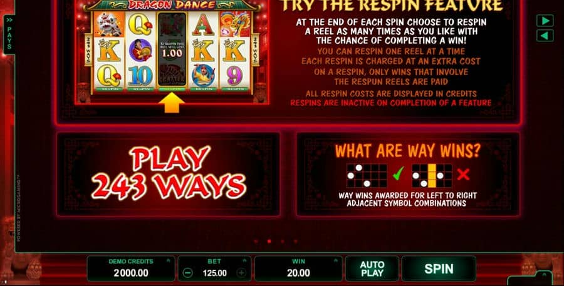Click the red X mark icon
564x286 pixels.
tap(463, 175)
